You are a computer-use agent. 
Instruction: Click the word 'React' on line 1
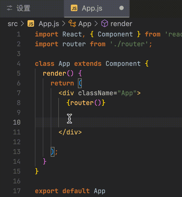pos(72,34)
